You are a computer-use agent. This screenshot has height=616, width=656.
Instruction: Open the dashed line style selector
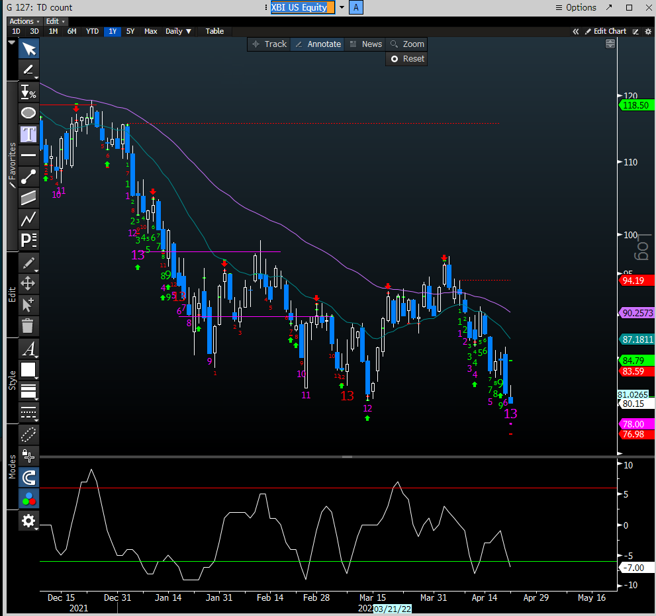[x=29, y=412]
